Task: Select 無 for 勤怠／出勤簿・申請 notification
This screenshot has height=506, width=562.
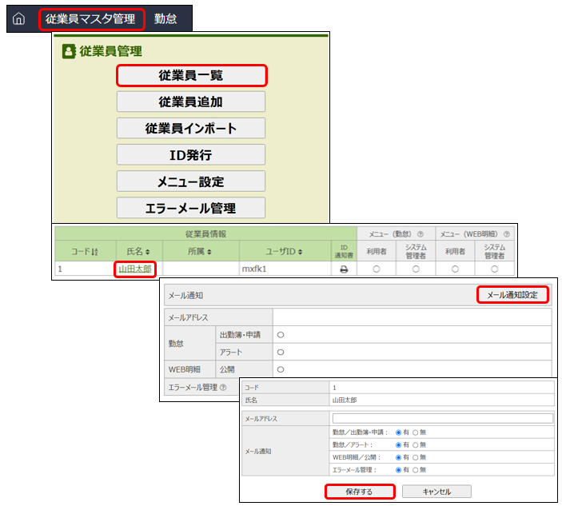Action: point(416,432)
